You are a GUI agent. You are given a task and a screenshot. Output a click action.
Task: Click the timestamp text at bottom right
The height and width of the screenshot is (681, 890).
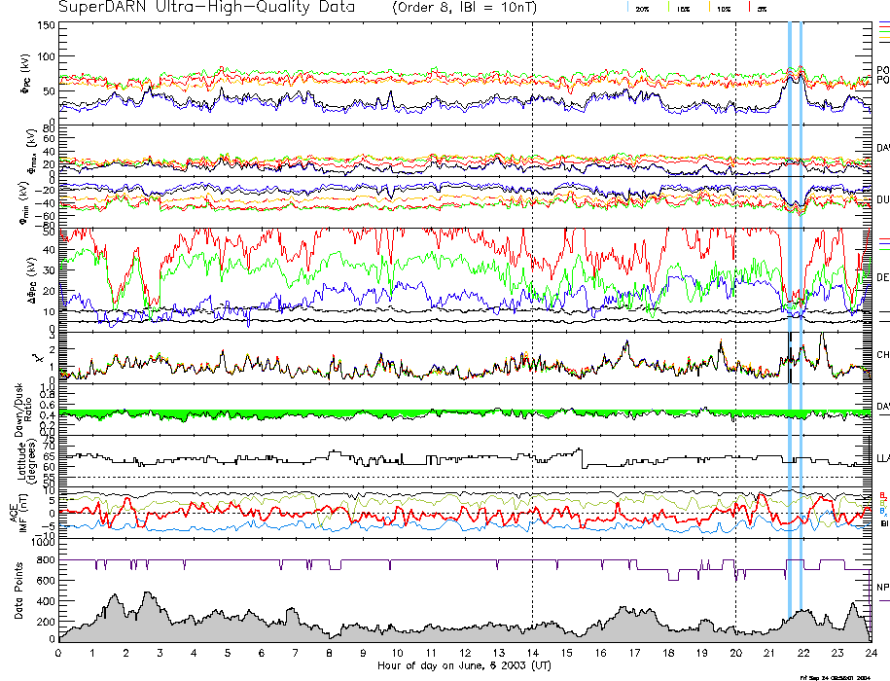[x=842, y=676]
